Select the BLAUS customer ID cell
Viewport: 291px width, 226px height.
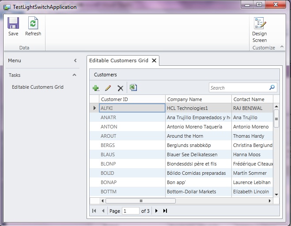tap(132, 154)
